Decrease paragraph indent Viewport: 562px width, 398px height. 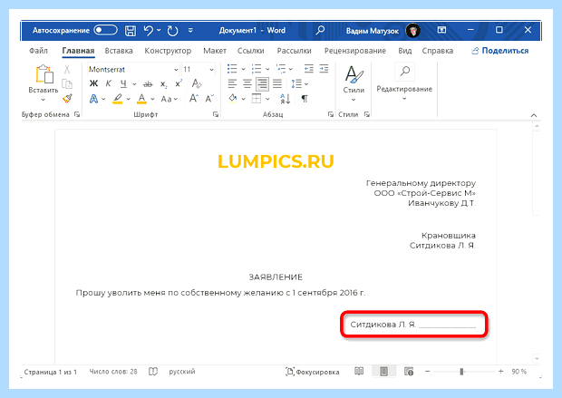pyautogui.click(x=308, y=69)
